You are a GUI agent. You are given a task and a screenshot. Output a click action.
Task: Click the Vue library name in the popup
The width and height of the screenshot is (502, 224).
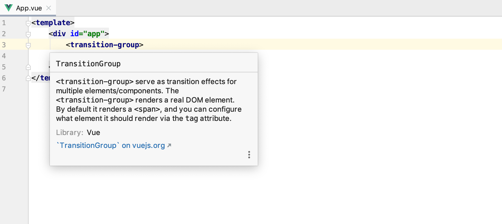pos(94,133)
